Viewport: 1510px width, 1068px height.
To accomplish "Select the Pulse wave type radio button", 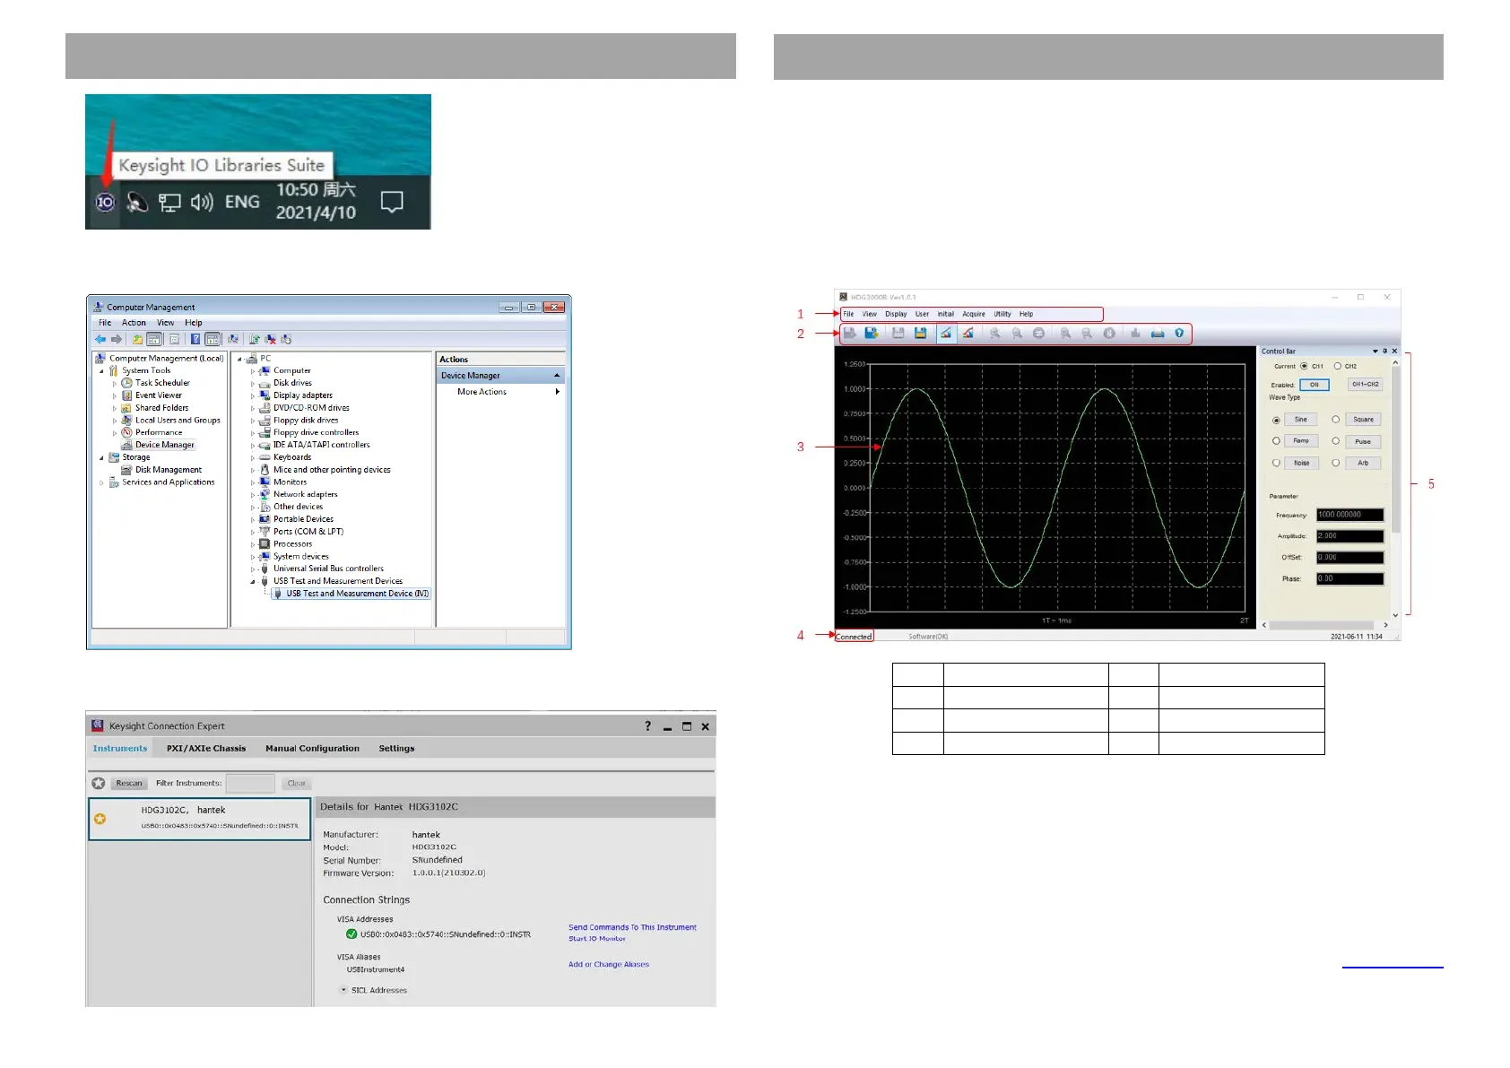I will [x=1335, y=440].
